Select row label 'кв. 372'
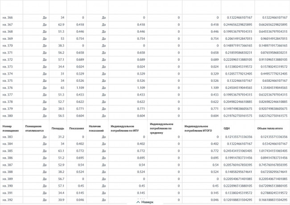Image resolution: width=290 pixels, height=205 pixels. pyautogui.click(x=8, y=60)
